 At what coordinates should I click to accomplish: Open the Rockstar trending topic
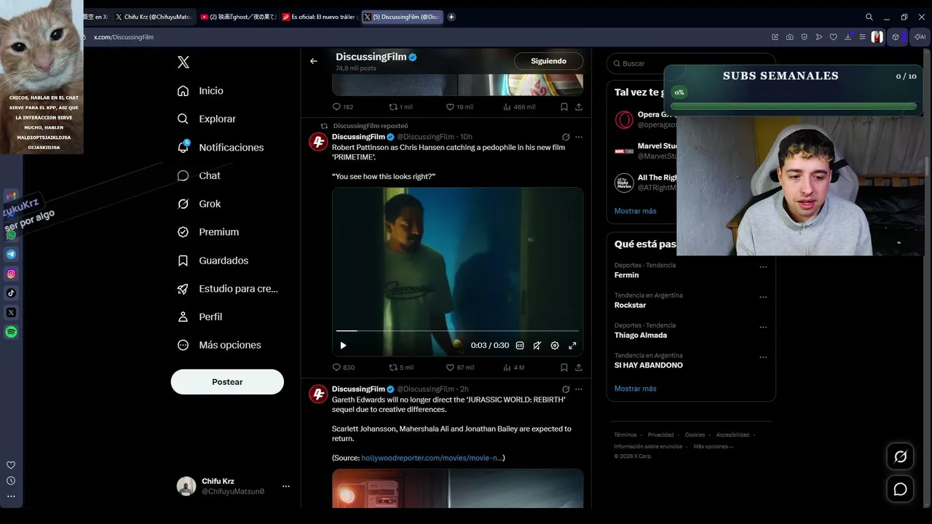630,305
